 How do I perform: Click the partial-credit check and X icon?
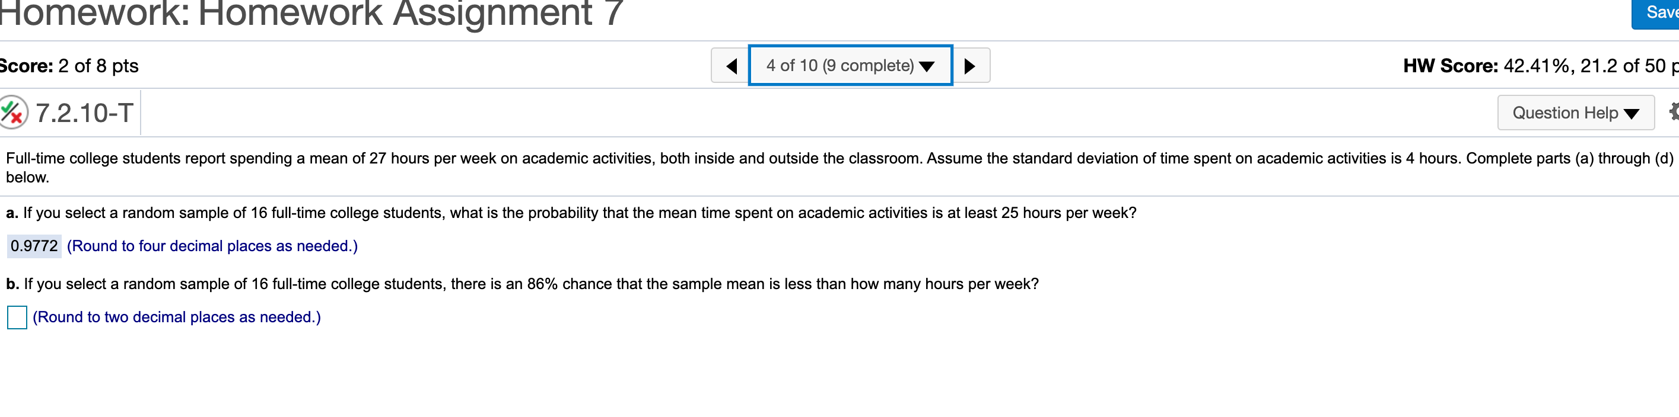[13, 113]
